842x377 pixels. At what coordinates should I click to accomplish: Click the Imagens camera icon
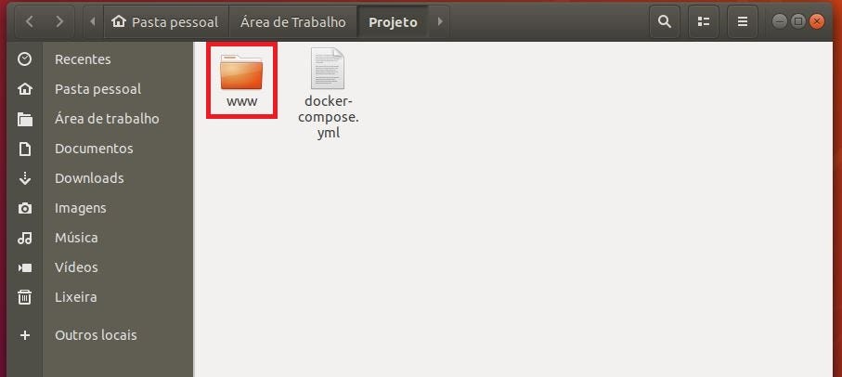point(25,208)
